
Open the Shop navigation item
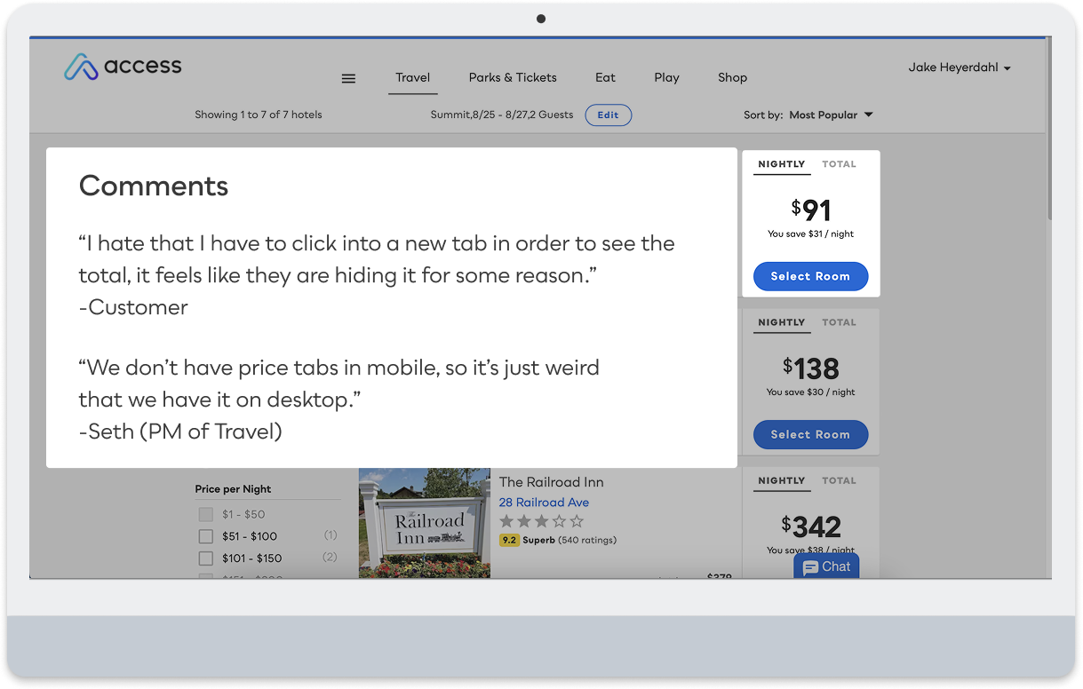pos(732,77)
